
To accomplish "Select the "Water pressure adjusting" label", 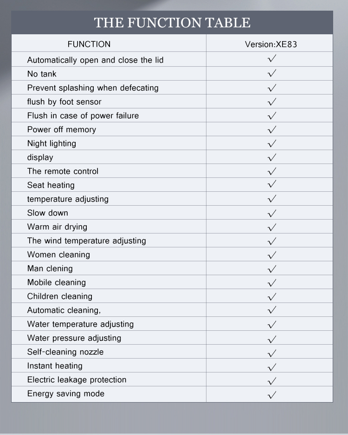I will 74,338.
